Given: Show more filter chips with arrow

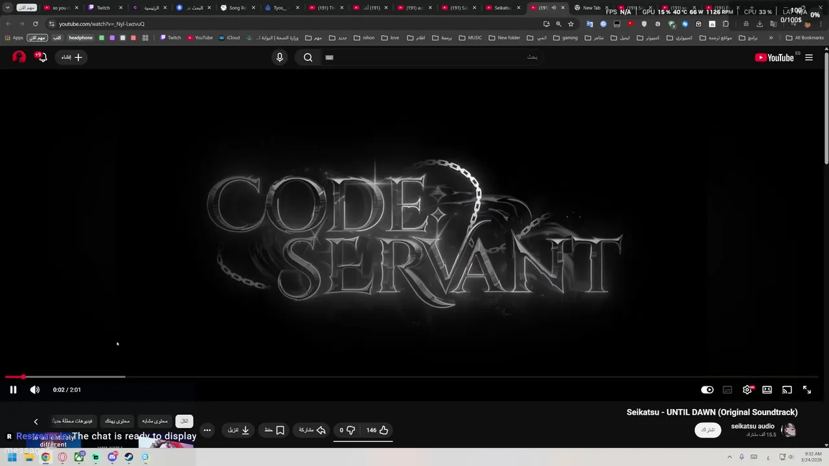Looking at the screenshot, I should pyautogui.click(x=36, y=421).
